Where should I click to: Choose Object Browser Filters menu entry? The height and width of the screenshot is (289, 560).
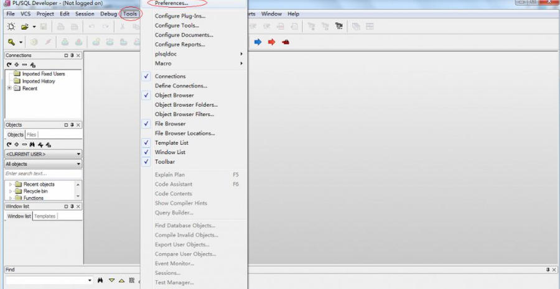(185, 114)
